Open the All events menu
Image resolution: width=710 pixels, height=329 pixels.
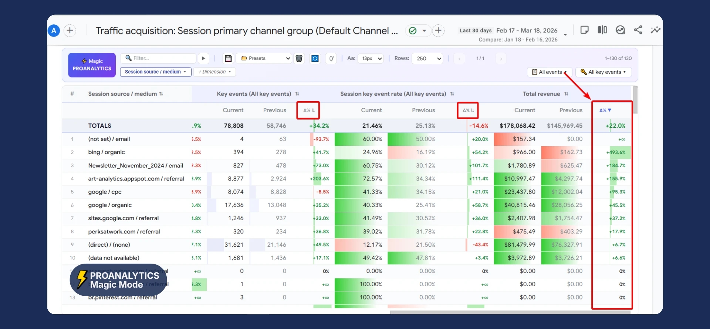tap(549, 72)
